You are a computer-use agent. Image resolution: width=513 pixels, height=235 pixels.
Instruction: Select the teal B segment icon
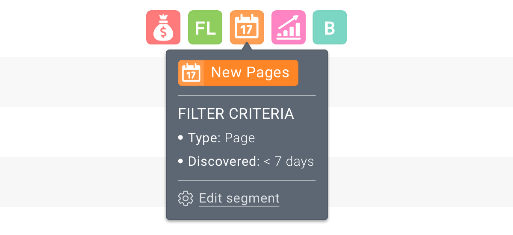(330, 27)
